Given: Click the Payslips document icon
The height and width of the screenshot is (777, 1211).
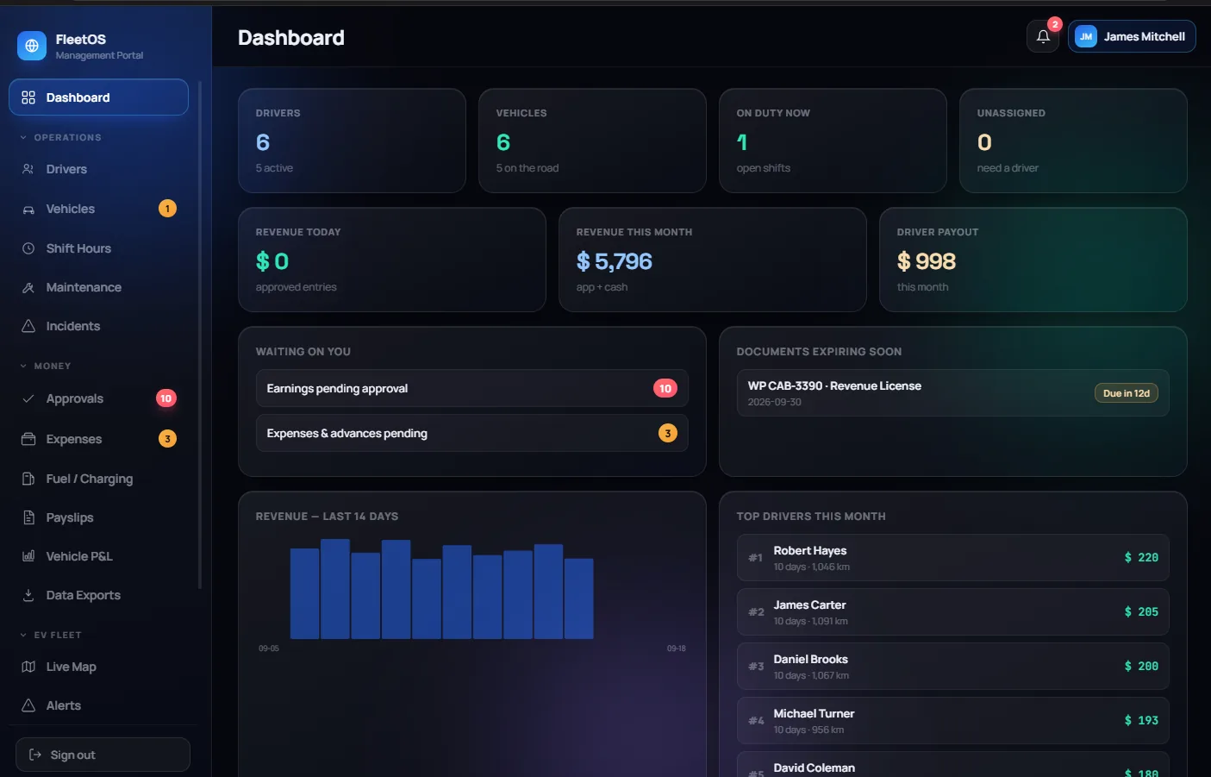Looking at the screenshot, I should [x=28, y=517].
